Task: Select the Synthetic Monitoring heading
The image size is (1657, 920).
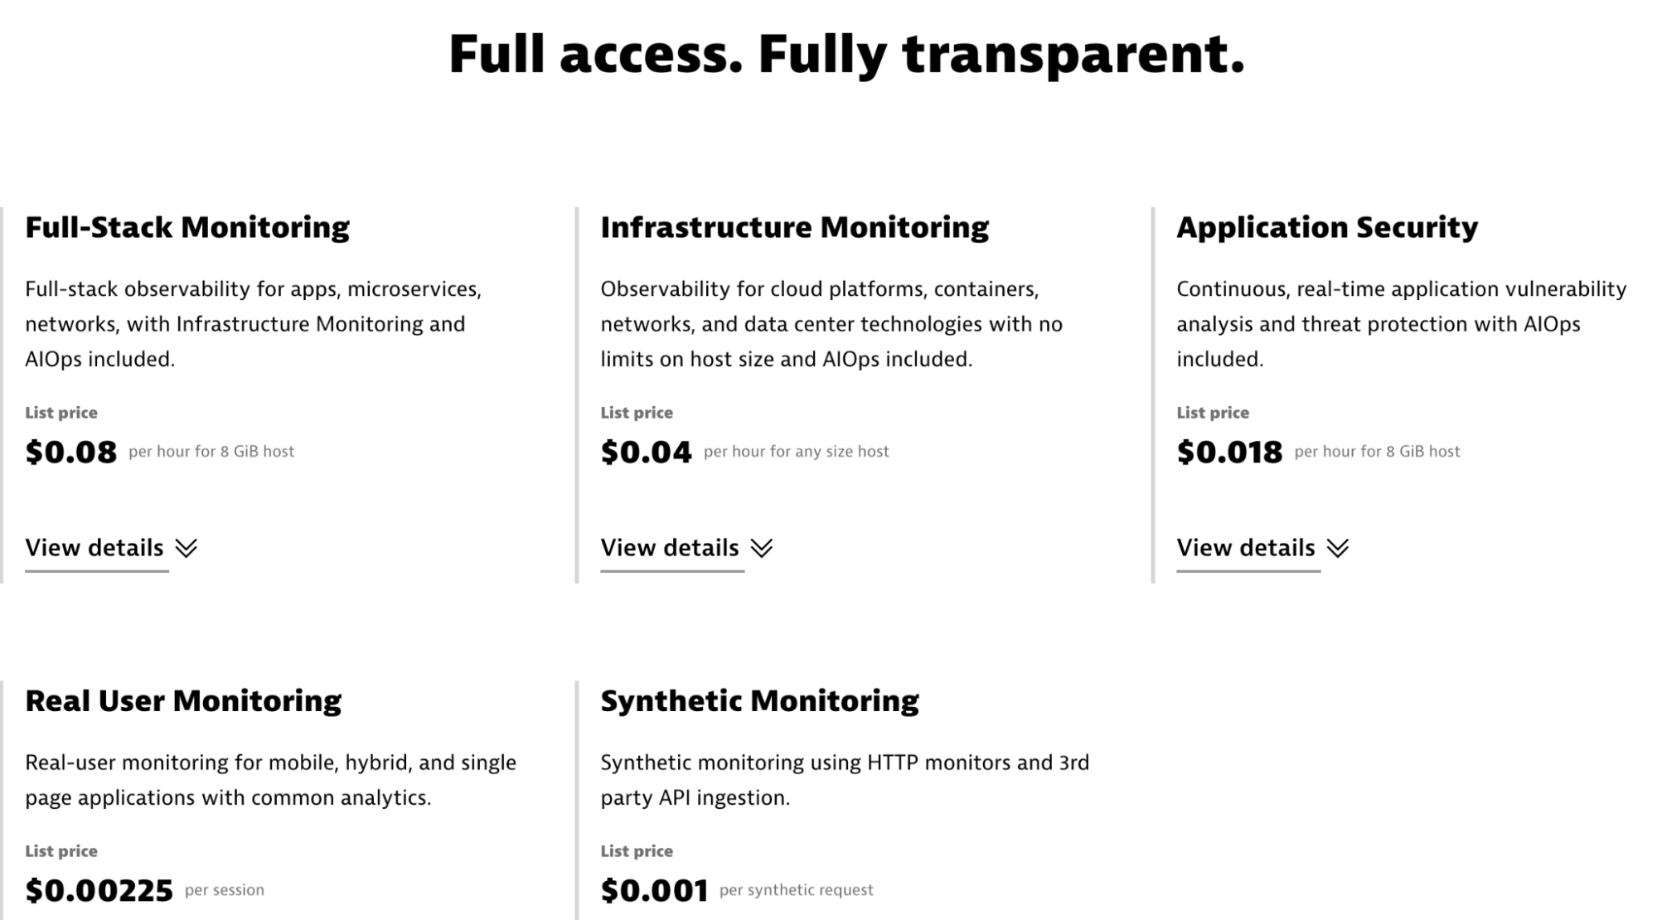Action: 760,700
